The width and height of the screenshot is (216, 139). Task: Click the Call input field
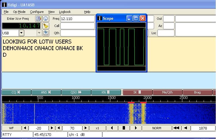pos(77,26)
